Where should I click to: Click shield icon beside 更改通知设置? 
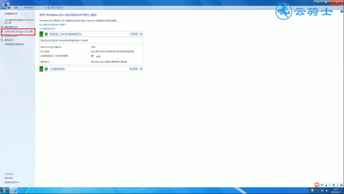(x=2, y=27)
